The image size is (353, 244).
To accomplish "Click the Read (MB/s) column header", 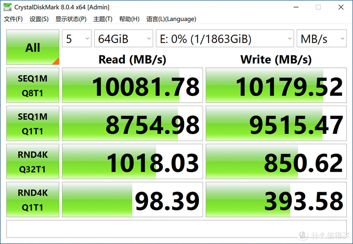I will [132, 60].
